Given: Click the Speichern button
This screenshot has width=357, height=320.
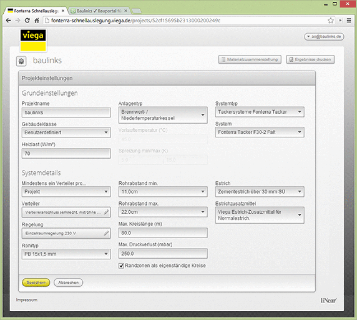Looking at the screenshot, I should click(36, 283).
